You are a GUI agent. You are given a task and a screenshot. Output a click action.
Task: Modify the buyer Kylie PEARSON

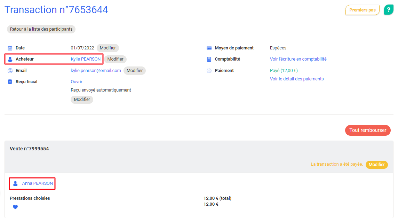[x=115, y=59]
